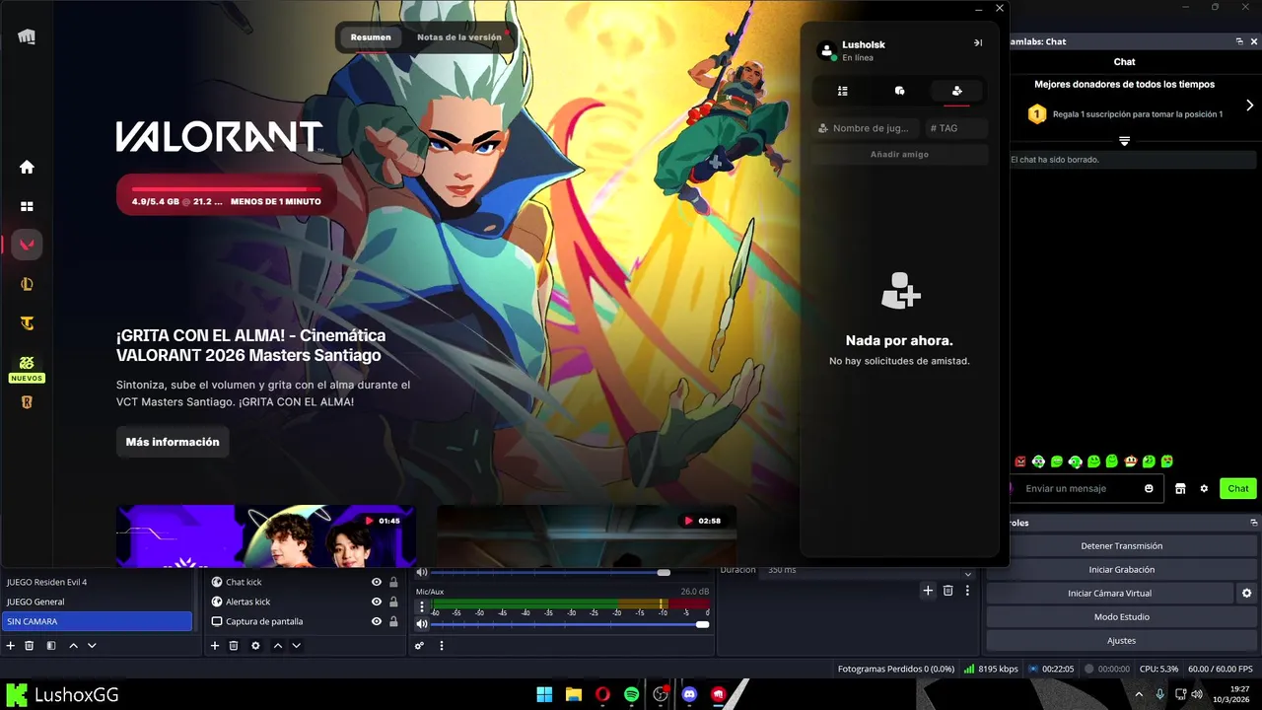Select the SIN CAMARA scene

coord(97,621)
